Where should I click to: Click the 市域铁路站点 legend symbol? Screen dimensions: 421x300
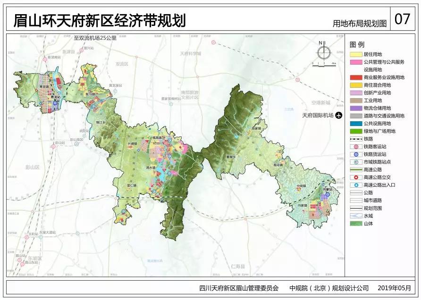pos(355,161)
